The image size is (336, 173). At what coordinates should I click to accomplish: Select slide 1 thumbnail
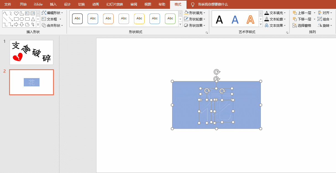(x=32, y=52)
